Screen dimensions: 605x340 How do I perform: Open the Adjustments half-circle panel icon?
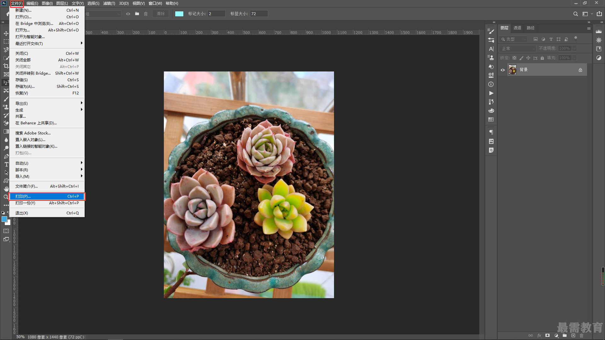599,58
